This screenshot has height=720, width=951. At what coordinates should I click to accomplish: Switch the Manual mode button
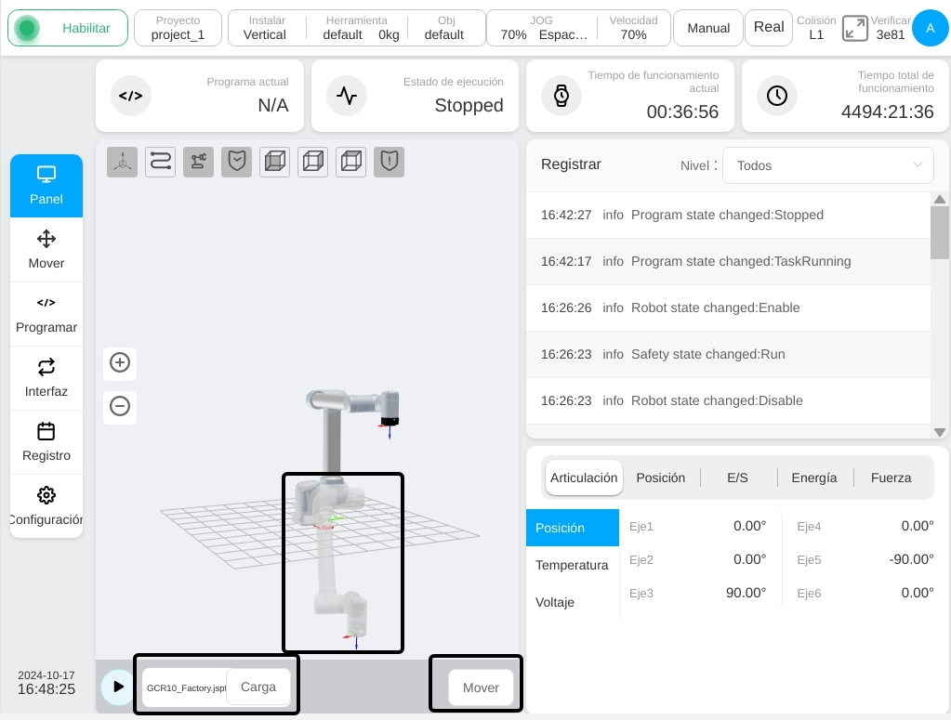point(708,28)
